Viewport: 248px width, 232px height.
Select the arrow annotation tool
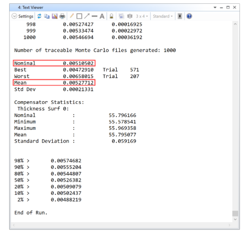87,16
